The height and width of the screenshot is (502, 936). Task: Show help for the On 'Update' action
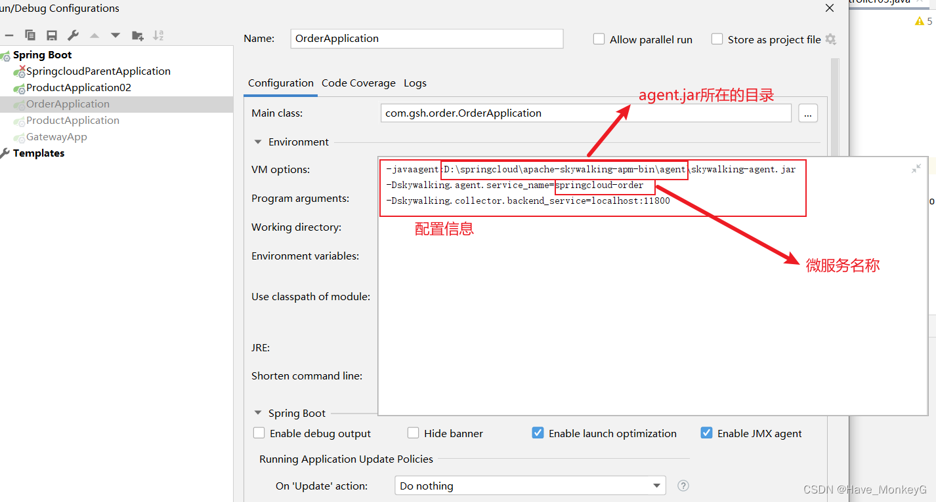click(683, 486)
